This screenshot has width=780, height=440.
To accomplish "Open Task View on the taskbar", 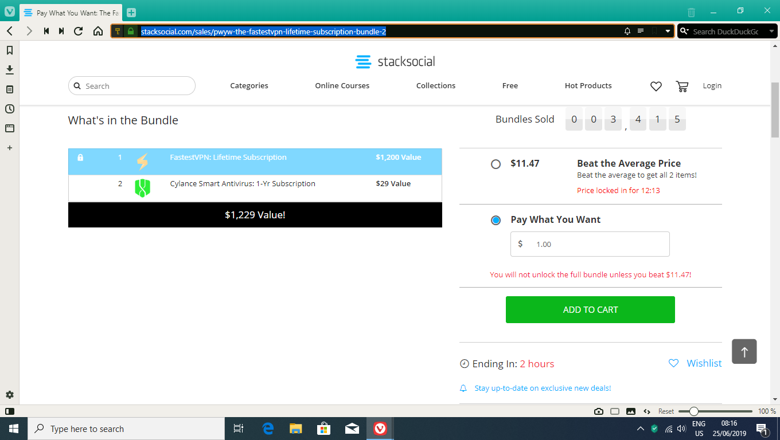I will pos(239,429).
